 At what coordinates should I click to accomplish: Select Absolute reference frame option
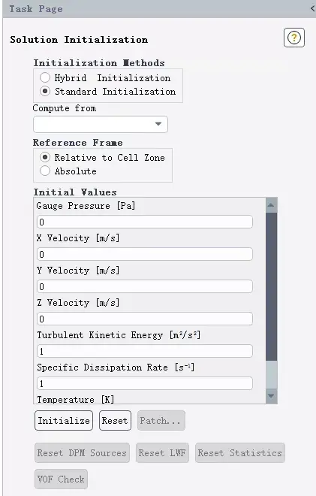(x=45, y=171)
